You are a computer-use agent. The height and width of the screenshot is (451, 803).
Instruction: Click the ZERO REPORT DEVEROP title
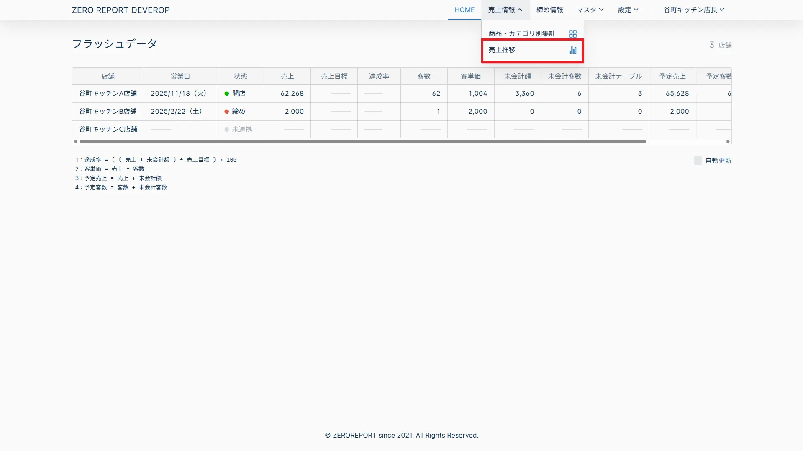(x=121, y=10)
